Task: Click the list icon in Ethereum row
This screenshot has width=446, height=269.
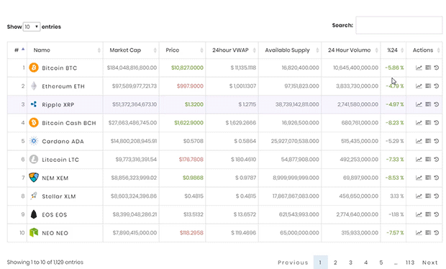Action: [428, 86]
